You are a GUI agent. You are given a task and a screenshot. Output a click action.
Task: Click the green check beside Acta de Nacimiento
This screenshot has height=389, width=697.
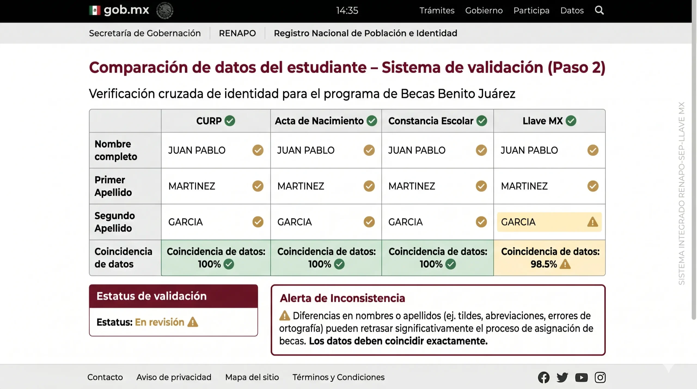[372, 121]
